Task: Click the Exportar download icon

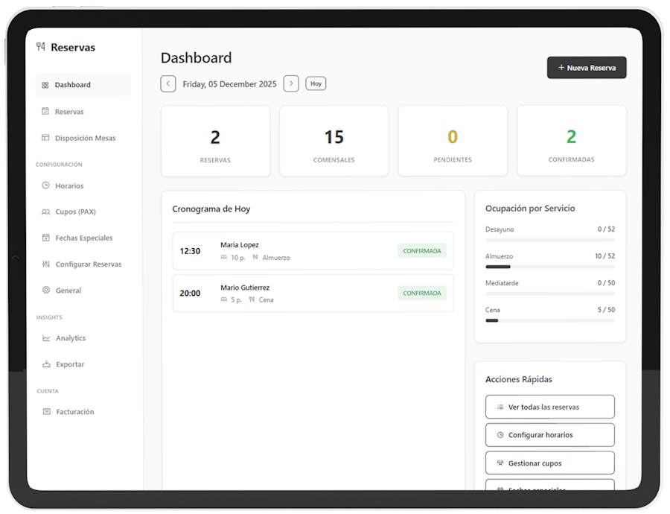Action: point(46,364)
